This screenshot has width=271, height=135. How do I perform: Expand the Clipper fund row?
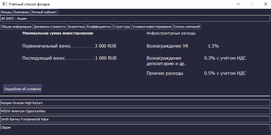coord(135,127)
